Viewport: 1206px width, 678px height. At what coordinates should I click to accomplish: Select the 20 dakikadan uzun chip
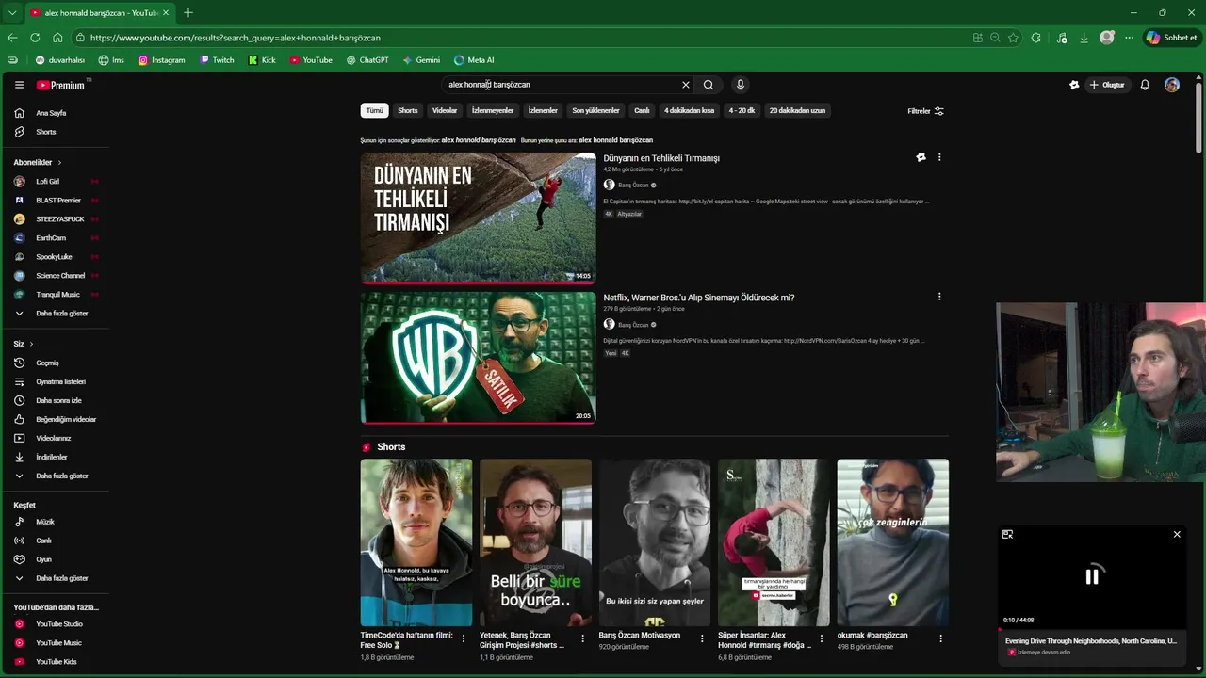point(797,110)
